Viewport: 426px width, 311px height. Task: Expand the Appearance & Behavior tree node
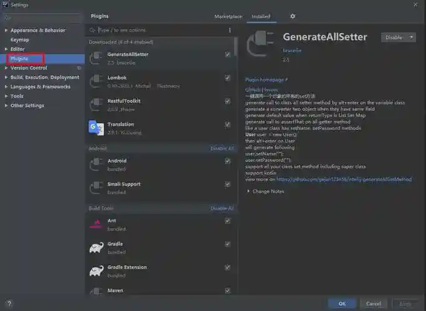click(6, 30)
